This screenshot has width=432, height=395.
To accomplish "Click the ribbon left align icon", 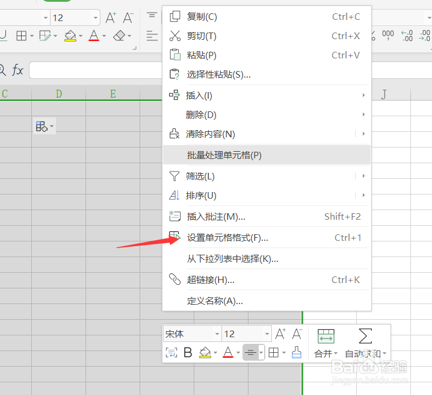I will click(x=152, y=36).
